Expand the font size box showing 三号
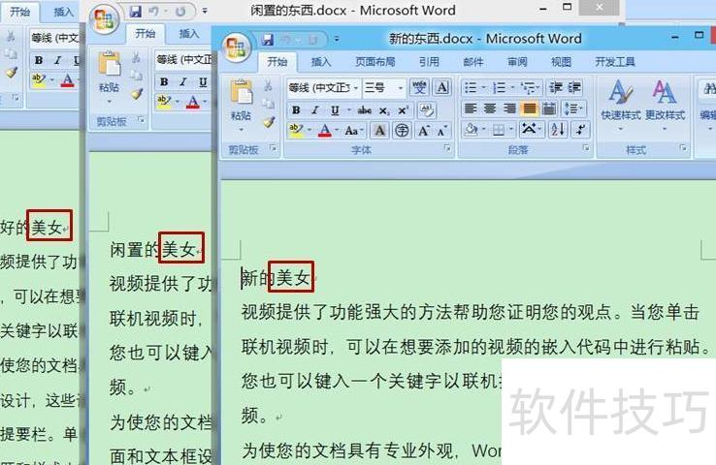 coord(400,87)
